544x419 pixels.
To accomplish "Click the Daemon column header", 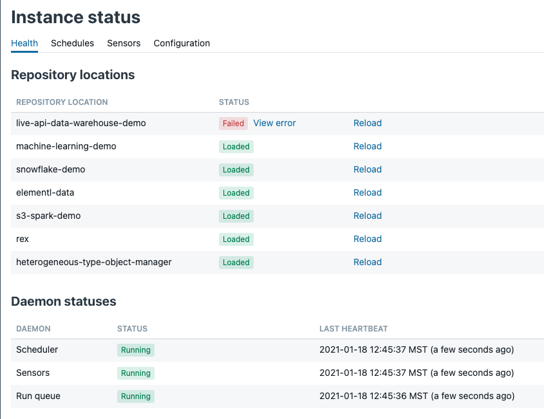I will [33, 329].
